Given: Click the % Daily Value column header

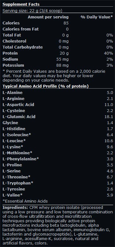Looking at the screenshot, I should coord(97,17).
